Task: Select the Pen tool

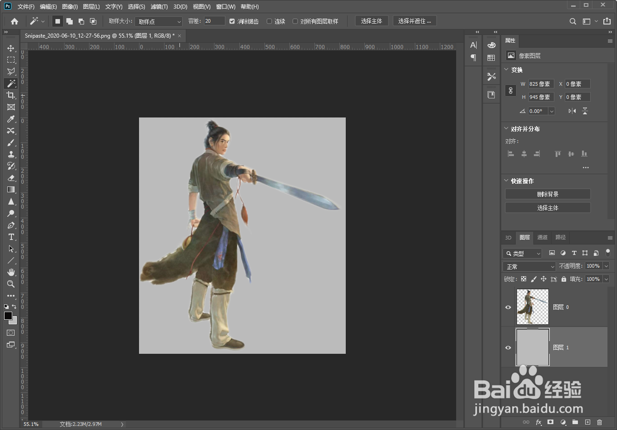Action: coord(11,225)
